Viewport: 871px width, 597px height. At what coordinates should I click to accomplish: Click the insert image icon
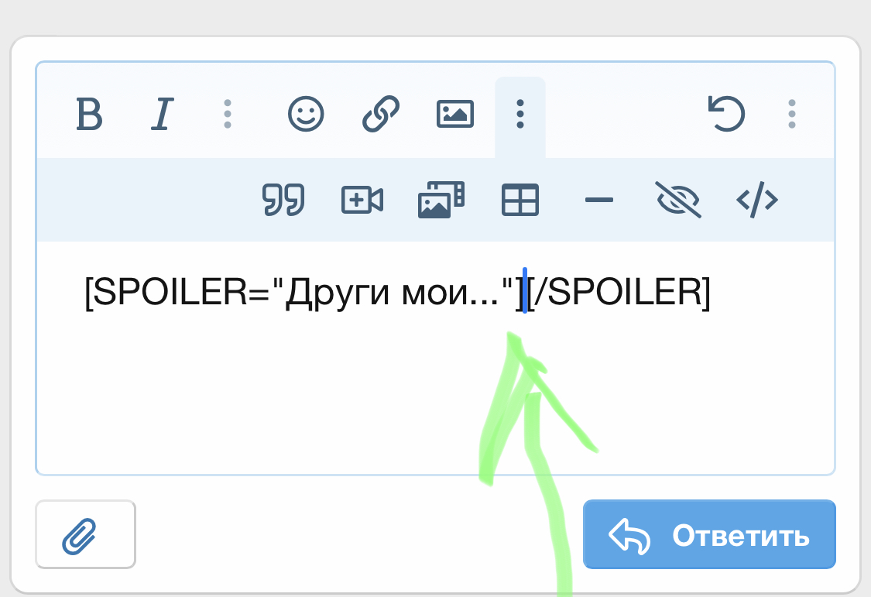coord(455,115)
